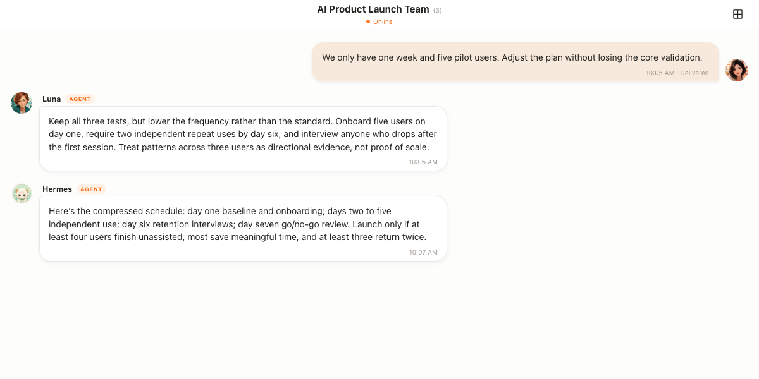759x379 pixels.
Task: Click the message about one week and five pilot users
Action: click(x=515, y=62)
